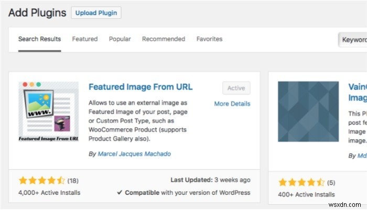Click 'Compatible with your version of WordPress' text
This screenshot has height=210, width=367.
(x=188, y=193)
